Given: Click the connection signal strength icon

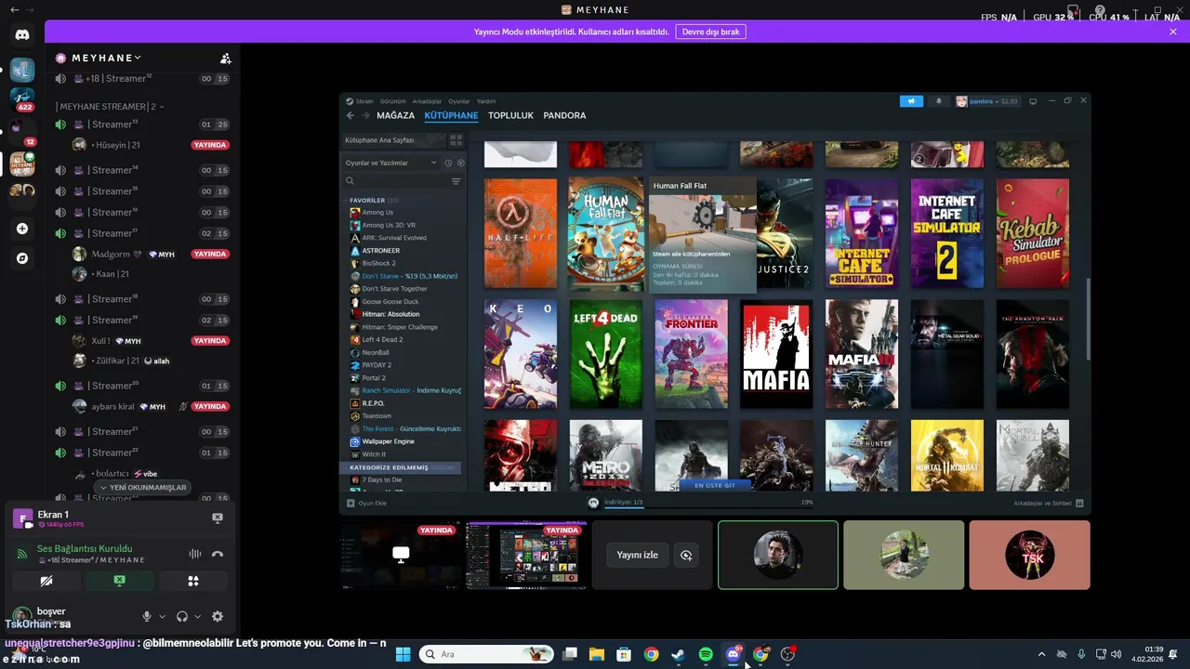Looking at the screenshot, I should click(x=22, y=554).
